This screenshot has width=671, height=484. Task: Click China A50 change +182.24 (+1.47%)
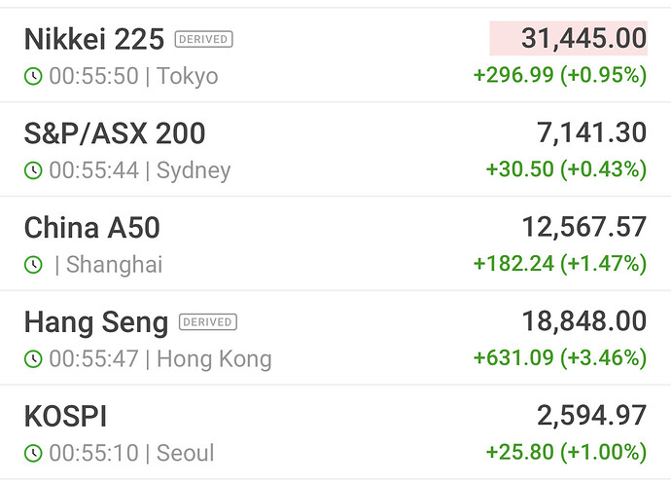(559, 265)
